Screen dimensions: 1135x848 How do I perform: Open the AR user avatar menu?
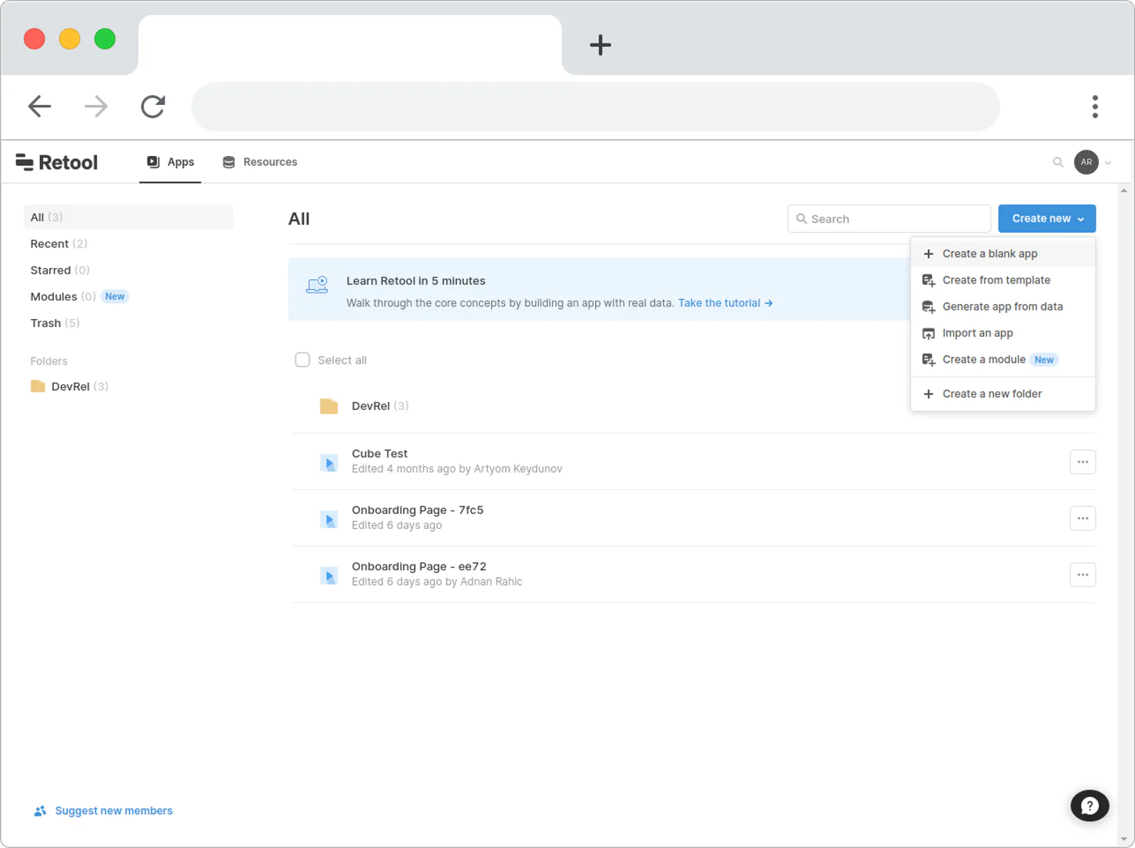1086,162
